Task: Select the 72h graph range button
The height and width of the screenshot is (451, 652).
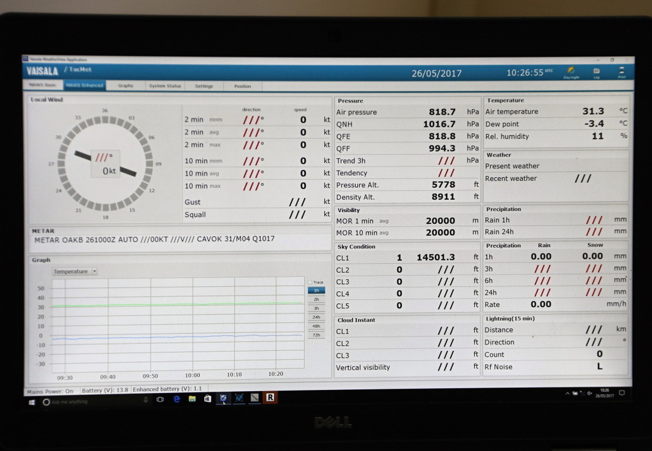Action: coord(316,334)
